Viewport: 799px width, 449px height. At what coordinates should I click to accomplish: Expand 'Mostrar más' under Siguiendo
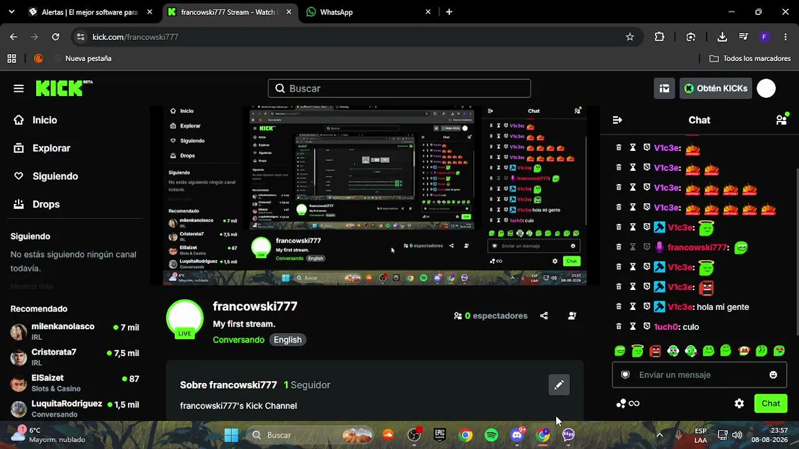point(32,286)
